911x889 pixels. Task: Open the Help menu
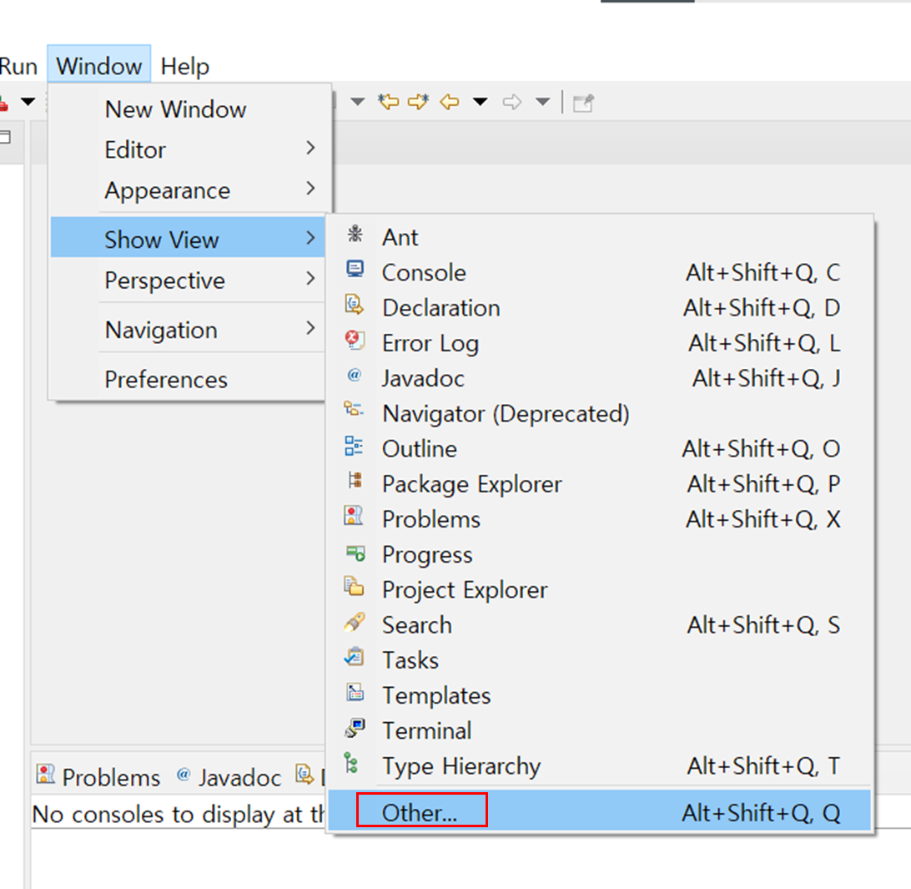tap(184, 66)
